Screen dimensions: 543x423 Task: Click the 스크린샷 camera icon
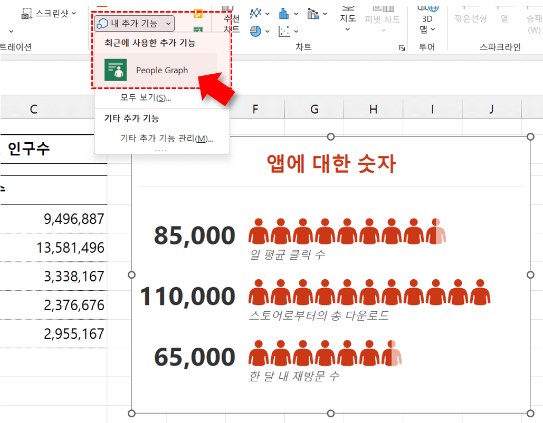pos(26,14)
